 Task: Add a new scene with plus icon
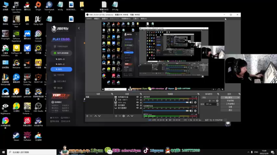(87, 116)
